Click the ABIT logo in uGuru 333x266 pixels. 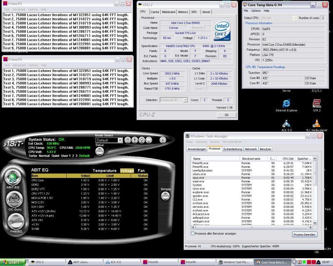(x=13, y=144)
